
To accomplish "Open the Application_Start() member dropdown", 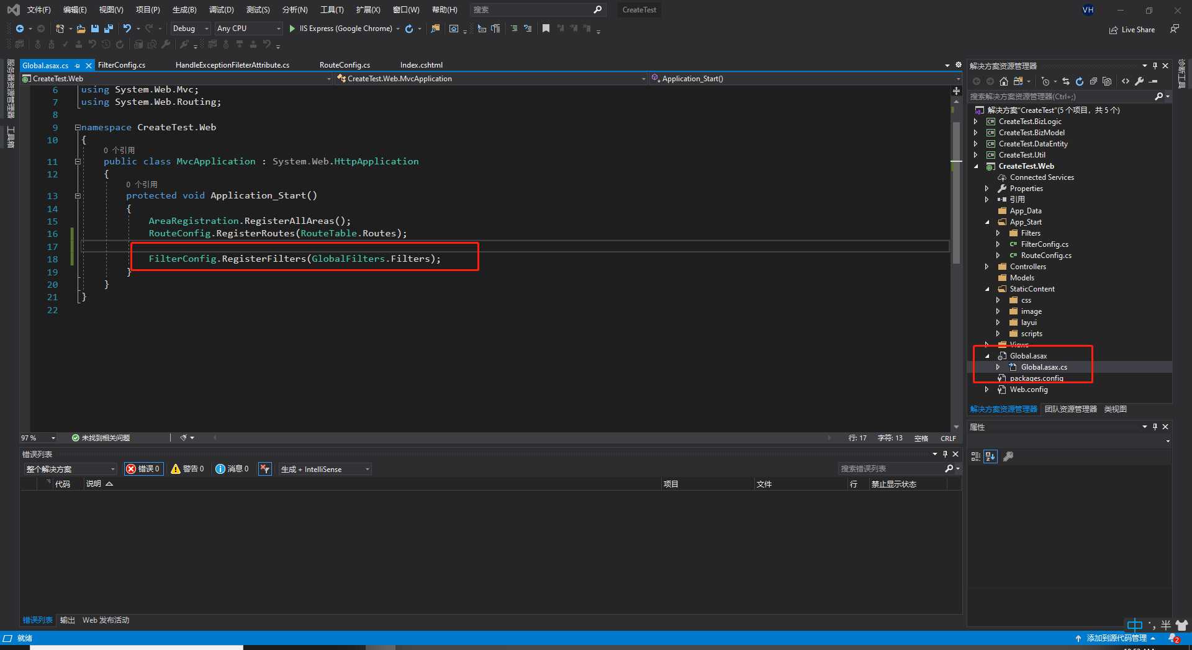I will pos(806,79).
